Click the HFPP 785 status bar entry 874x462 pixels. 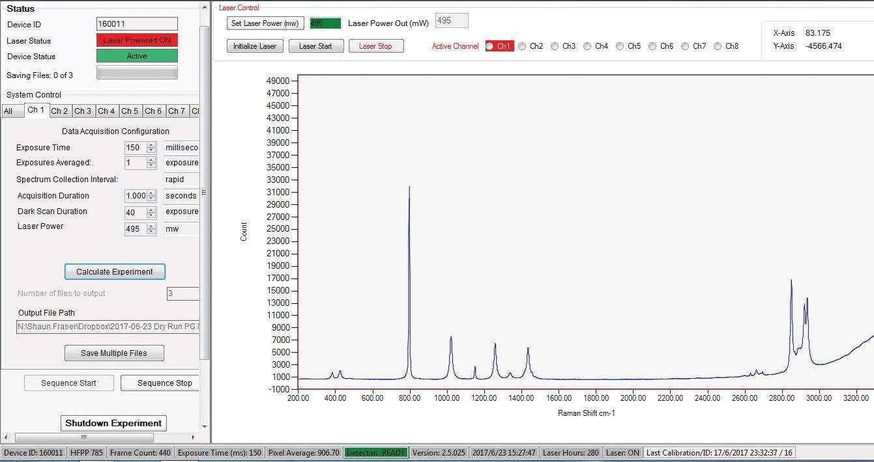click(86, 453)
